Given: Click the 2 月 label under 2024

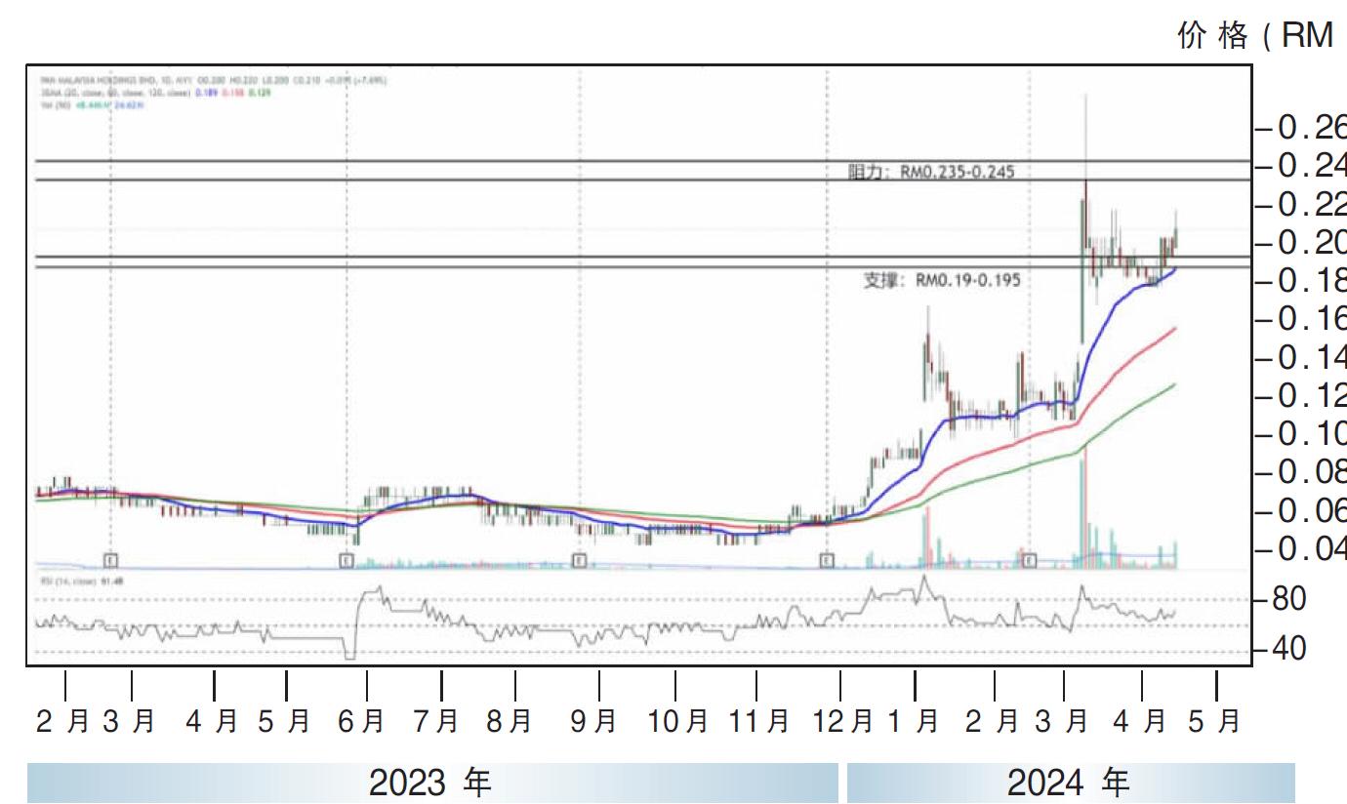Looking at the screenshot, I should pos(994,722).
